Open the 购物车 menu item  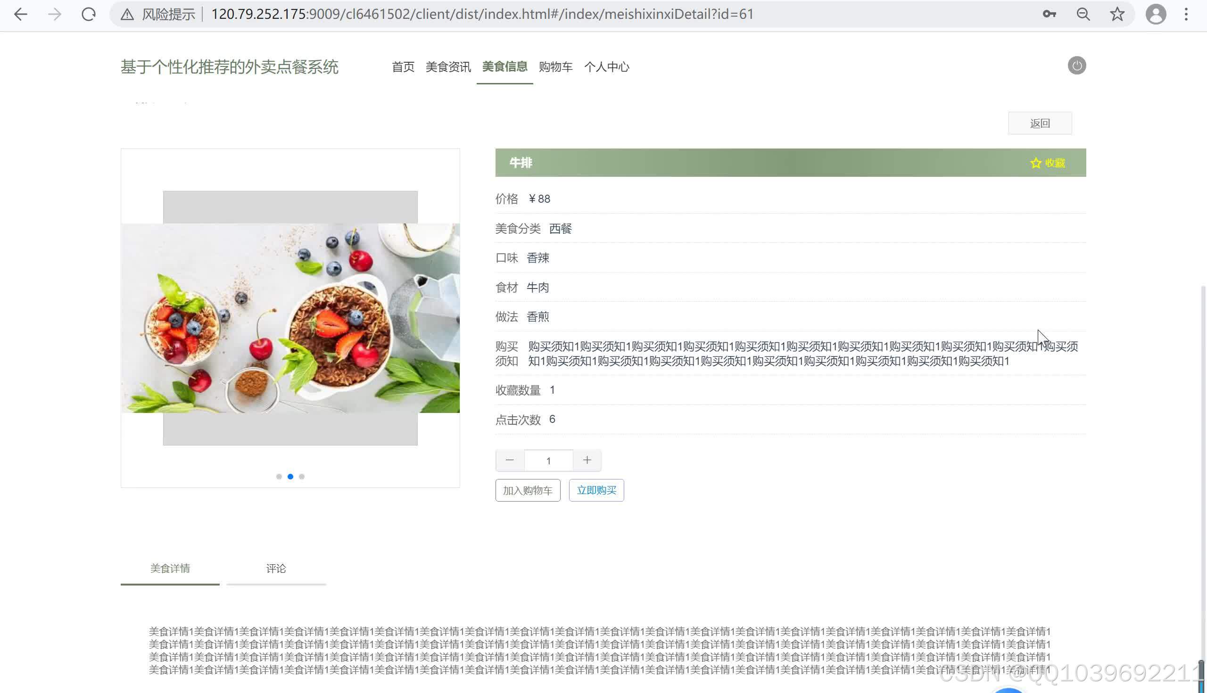(x=555, y=67)
